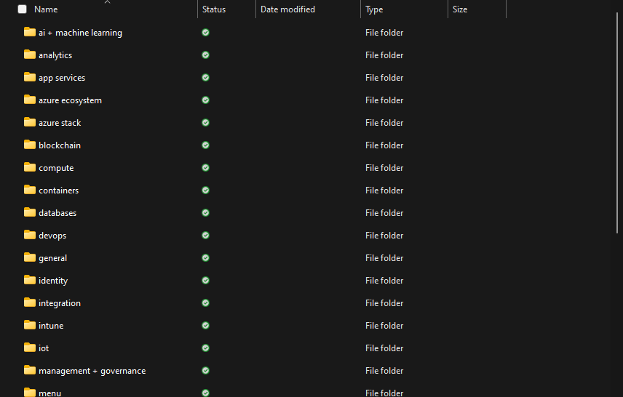Viewport: 623px width, 397px height.
Task: Click the "menu" folder name
Action: coord(49,393)
